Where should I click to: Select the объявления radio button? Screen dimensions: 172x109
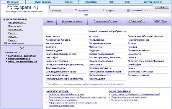point(76,10)
